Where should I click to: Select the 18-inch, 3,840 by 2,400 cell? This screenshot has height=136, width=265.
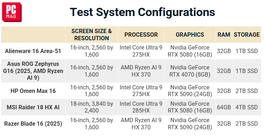[x=92, y=107]
